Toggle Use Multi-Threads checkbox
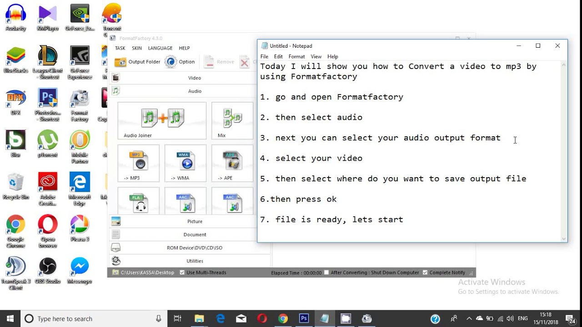The width and height of the screenshot is (582, 327). [182, 272]
